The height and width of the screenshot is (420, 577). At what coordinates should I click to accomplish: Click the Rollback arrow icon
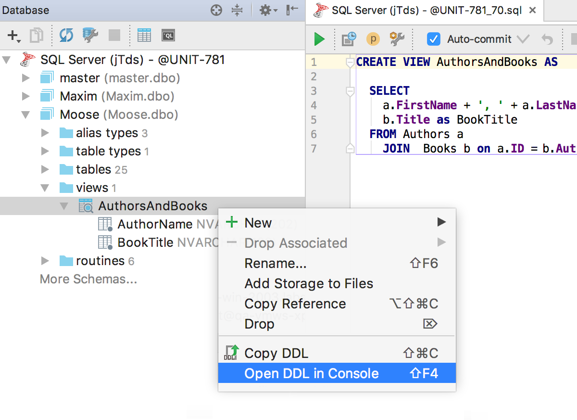click(x=547, y=39)
